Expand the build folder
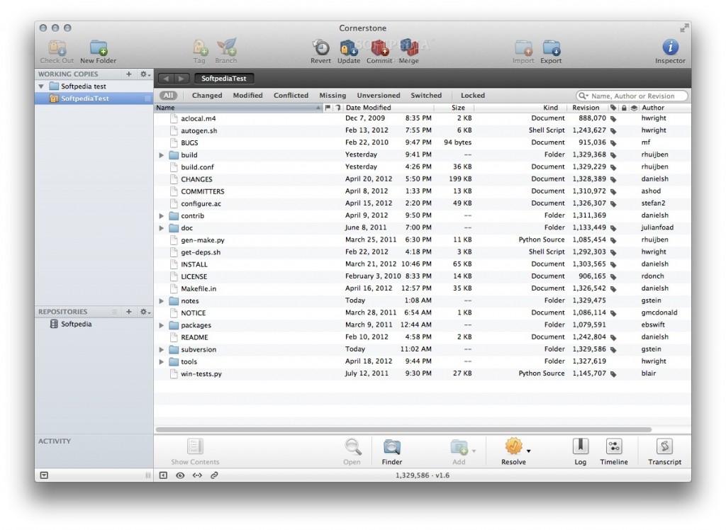This screenshot has width=726, height=530. point(161,155)
